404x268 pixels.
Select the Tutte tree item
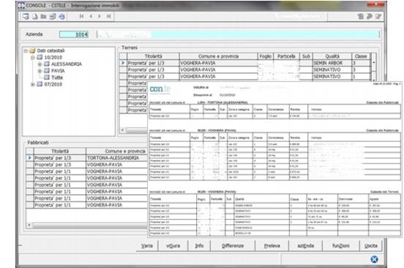click(x=57, y=77)
